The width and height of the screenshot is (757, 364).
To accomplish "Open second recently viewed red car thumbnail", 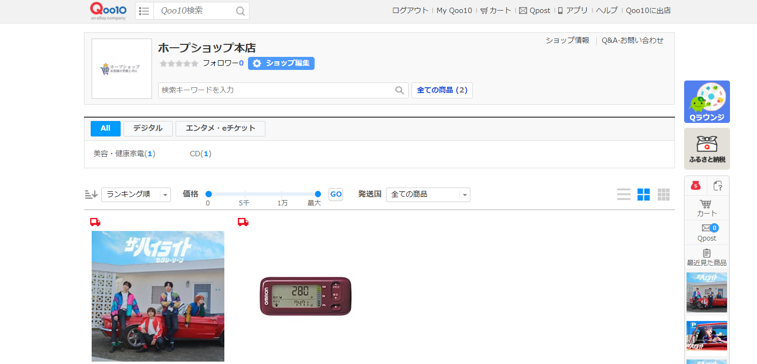I will [707, 336].
